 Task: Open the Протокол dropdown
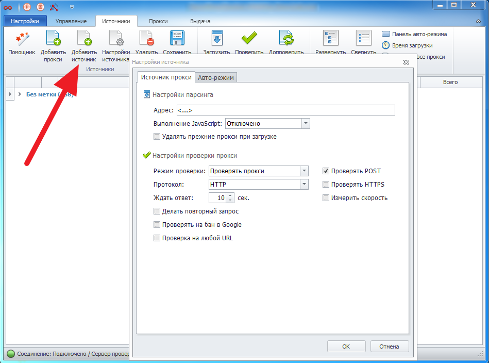tap(305, 185)
